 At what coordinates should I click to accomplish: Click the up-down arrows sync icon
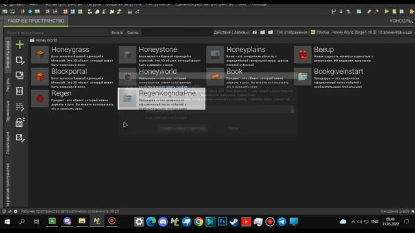pyautogui.click(x=349, y=12)
